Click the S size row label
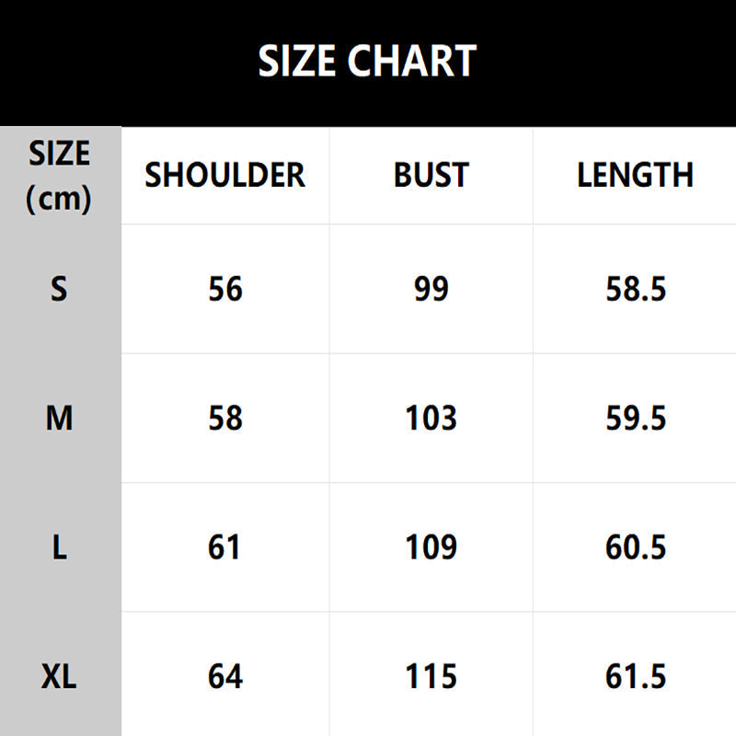This screenshot has width=736, height=736. click(60, 290)
